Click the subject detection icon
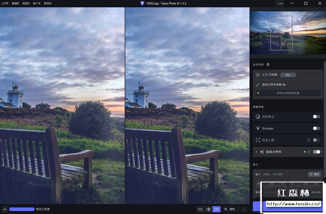 point(257,75)
